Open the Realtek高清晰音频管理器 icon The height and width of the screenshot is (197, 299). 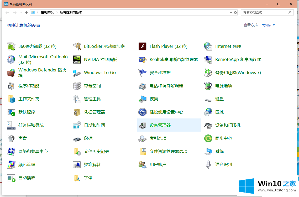pos(143,60)
